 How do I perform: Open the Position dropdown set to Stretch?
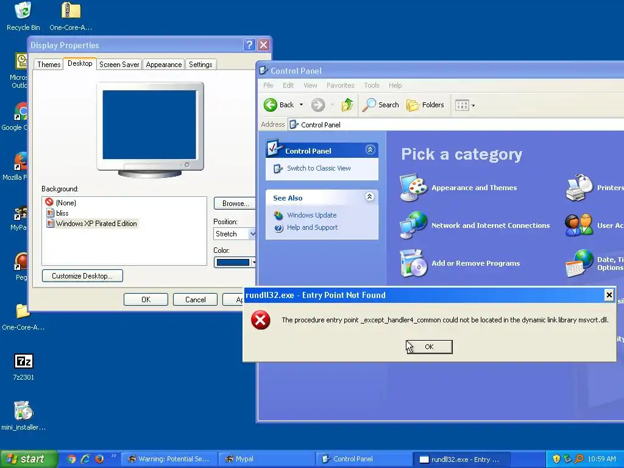[x=235, y=234]
